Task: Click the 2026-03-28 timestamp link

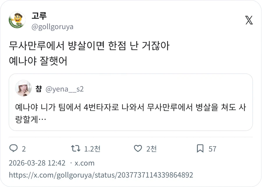Action: [x=38, y=163]
